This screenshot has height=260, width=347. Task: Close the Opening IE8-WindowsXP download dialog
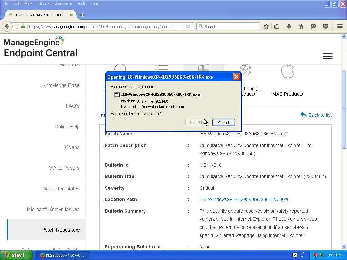pyautogui.click(x=236, y=77)
